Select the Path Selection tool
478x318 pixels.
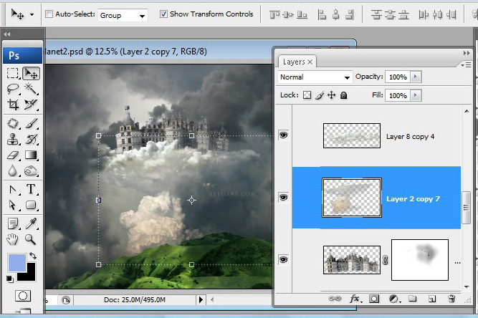(x=12, y=205)
